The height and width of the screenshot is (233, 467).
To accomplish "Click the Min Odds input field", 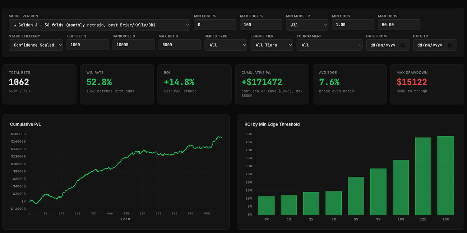I will [x=353, y=25].
